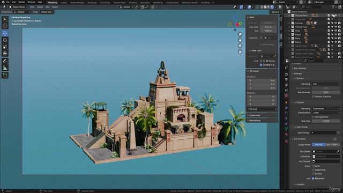The image size is (343, 193).
Task: Select the Select Box tool at top of toolbar
Action: tap(5, 19)
